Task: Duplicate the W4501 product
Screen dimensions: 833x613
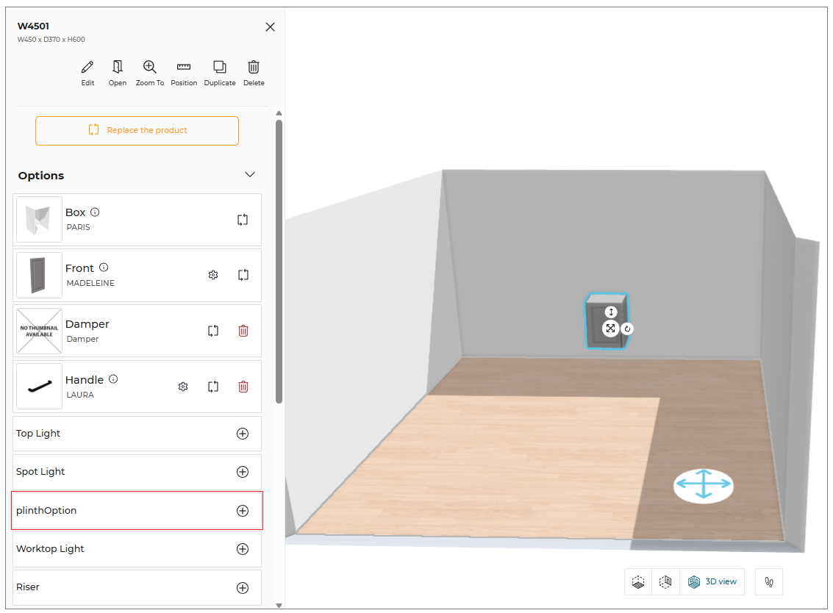Action: point(219,67)
